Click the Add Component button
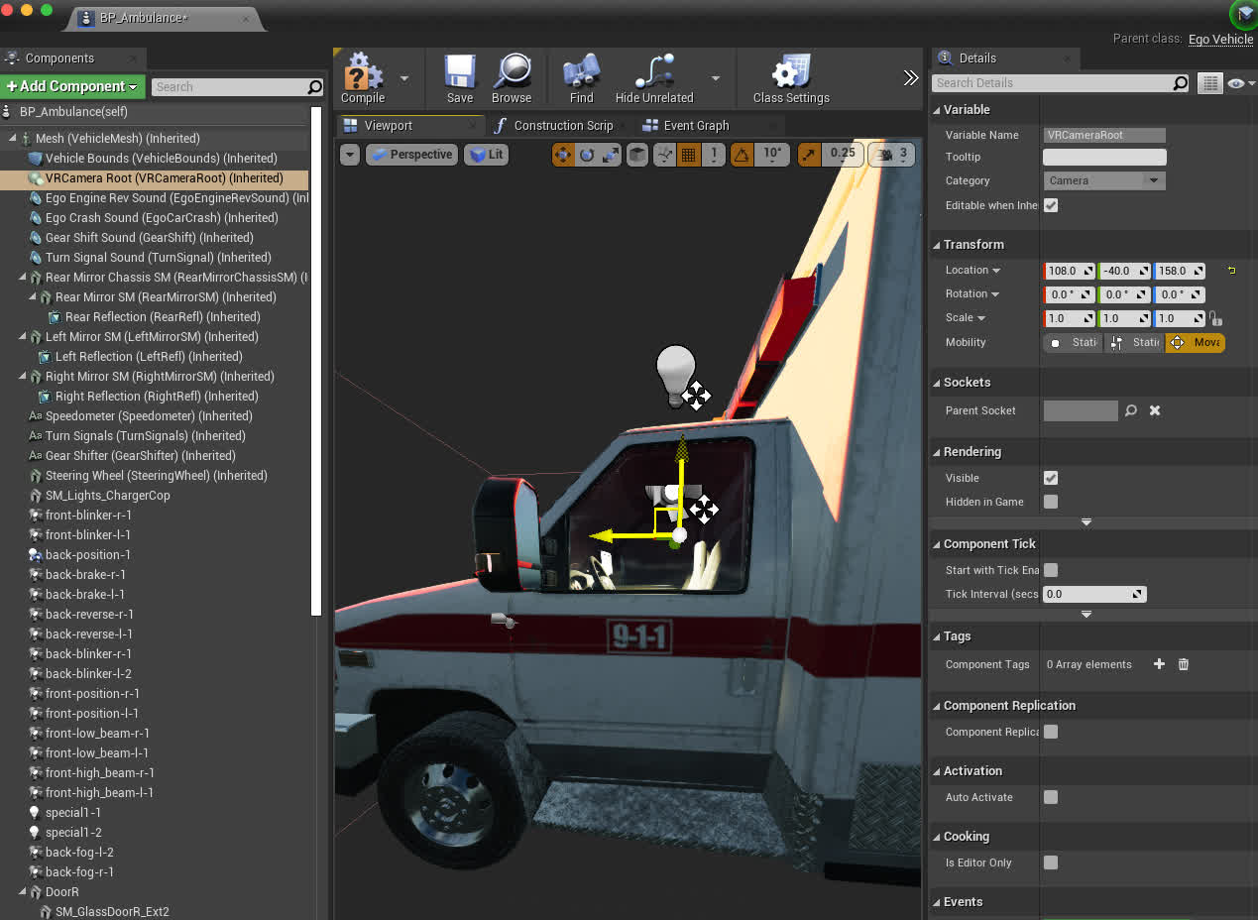The image size is (1258, 920). click(73, 86)
